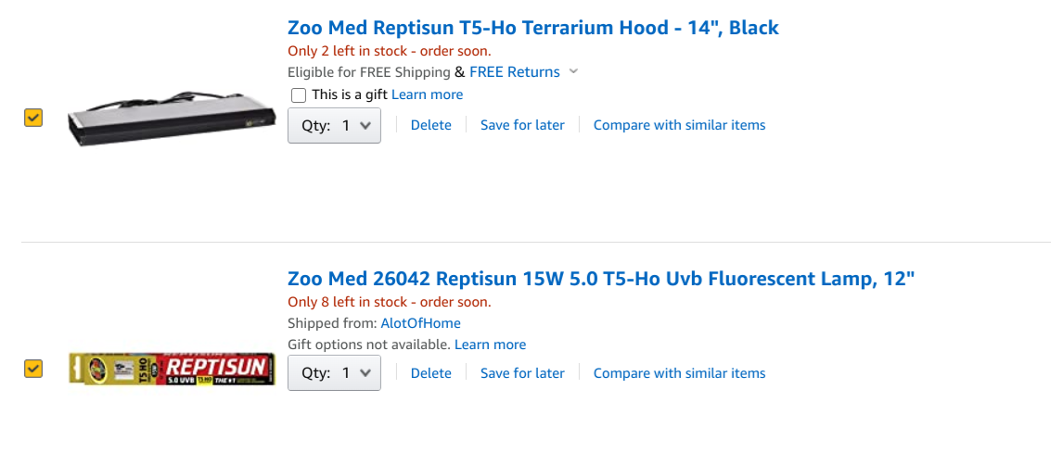Compare Fluorescent Lamp with similar items

[x=679, y=373]
